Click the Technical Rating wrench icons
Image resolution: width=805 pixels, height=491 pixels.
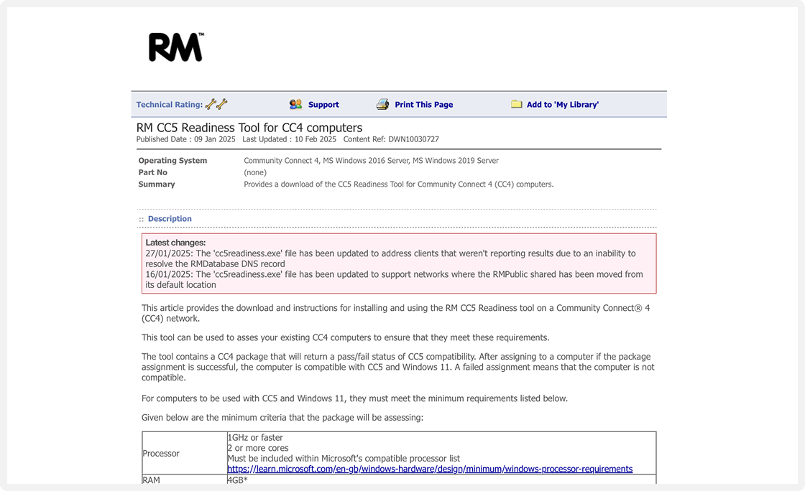tap(216, 104)
